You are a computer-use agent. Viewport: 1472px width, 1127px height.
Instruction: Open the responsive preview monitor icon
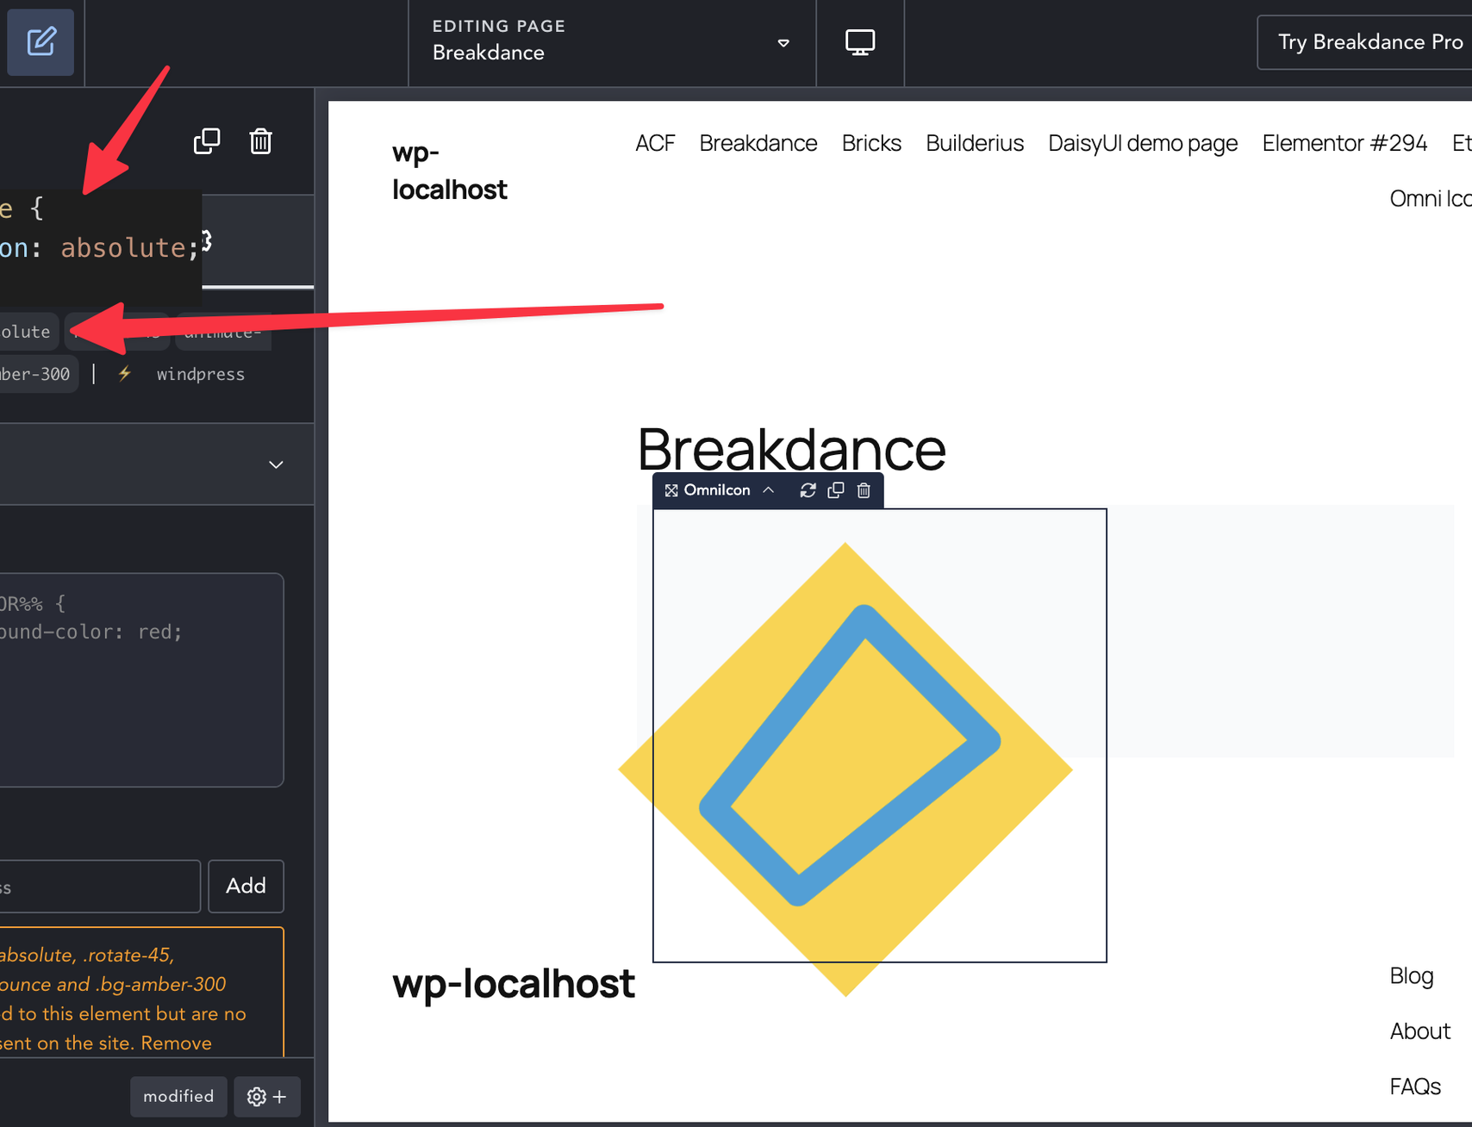click(x=859, y=41)
